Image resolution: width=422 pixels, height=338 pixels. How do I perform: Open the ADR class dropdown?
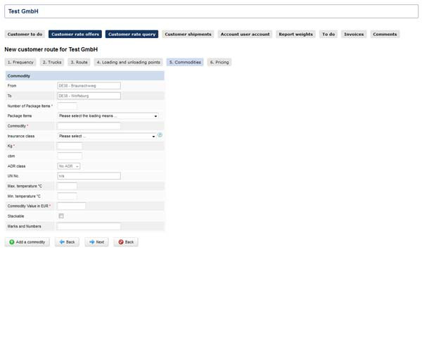(69, 166)
